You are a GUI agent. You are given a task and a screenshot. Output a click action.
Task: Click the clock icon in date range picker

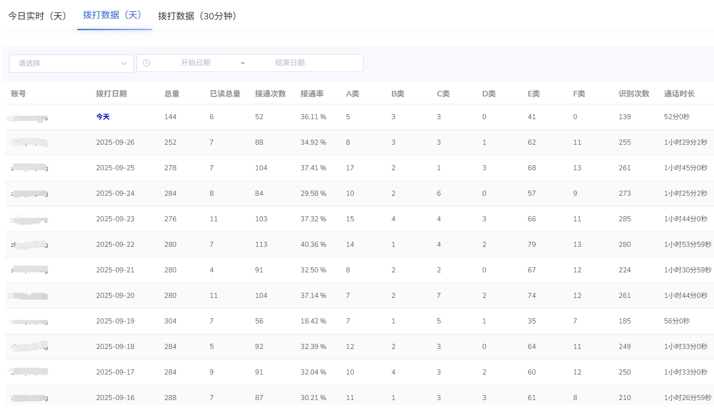pos(147,63)
